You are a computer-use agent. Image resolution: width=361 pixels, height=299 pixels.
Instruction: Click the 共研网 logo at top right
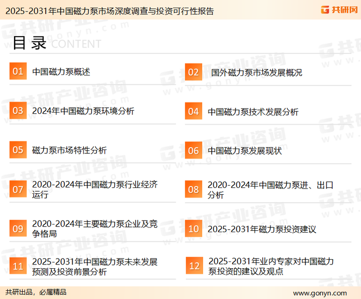[338, 10]
